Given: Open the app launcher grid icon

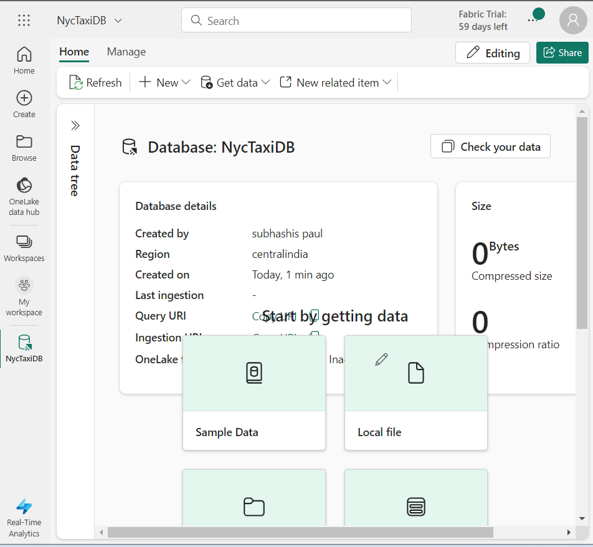Looking at the screenshot, I should (24, 21).
